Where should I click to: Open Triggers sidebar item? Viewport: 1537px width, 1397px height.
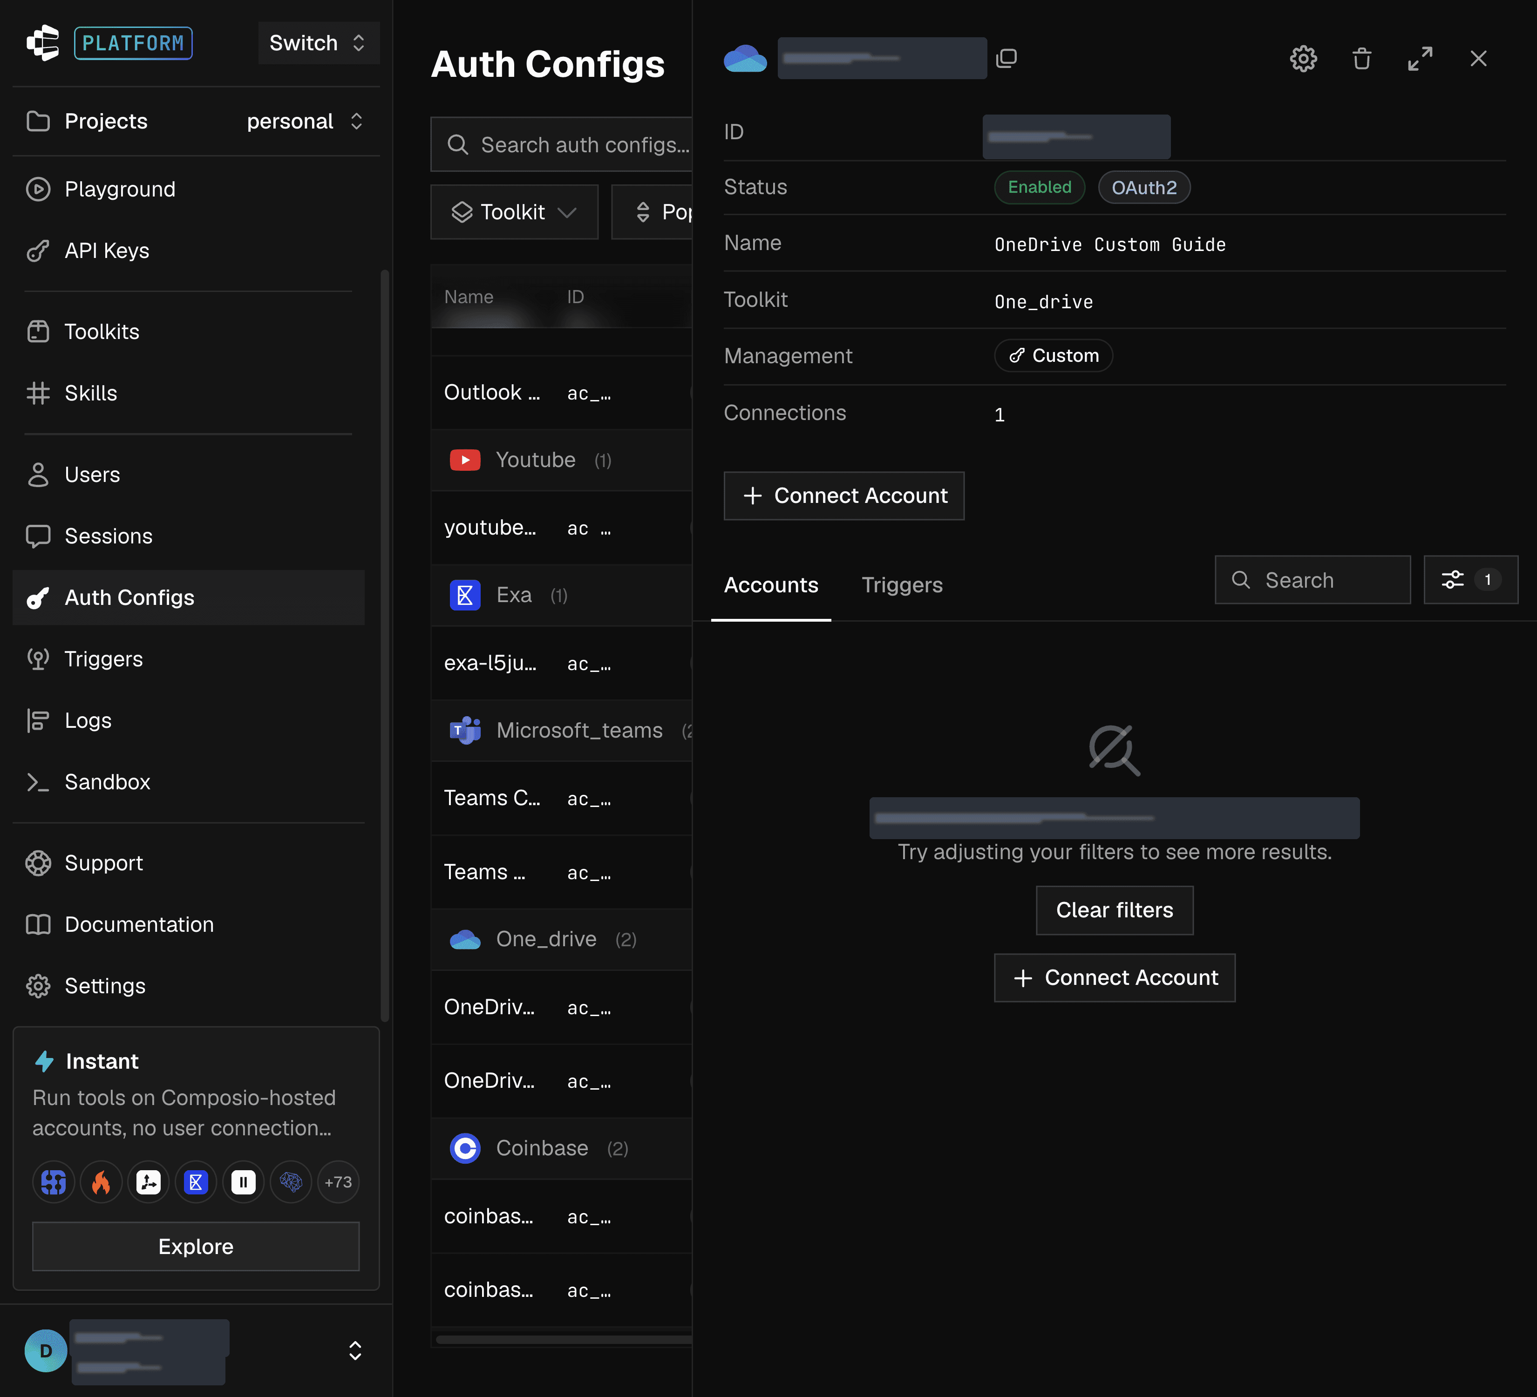pos(189,659)
